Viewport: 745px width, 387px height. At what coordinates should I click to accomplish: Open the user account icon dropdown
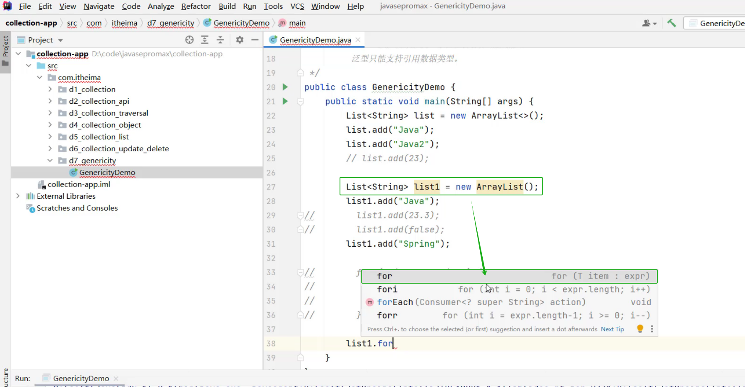649,23
